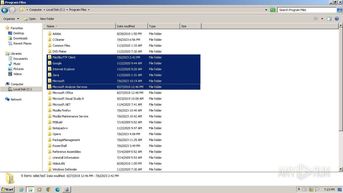Viewport: 343px width, 193px height.
Task: Select the VideoLAN folder icon
Action: point(50,164)
